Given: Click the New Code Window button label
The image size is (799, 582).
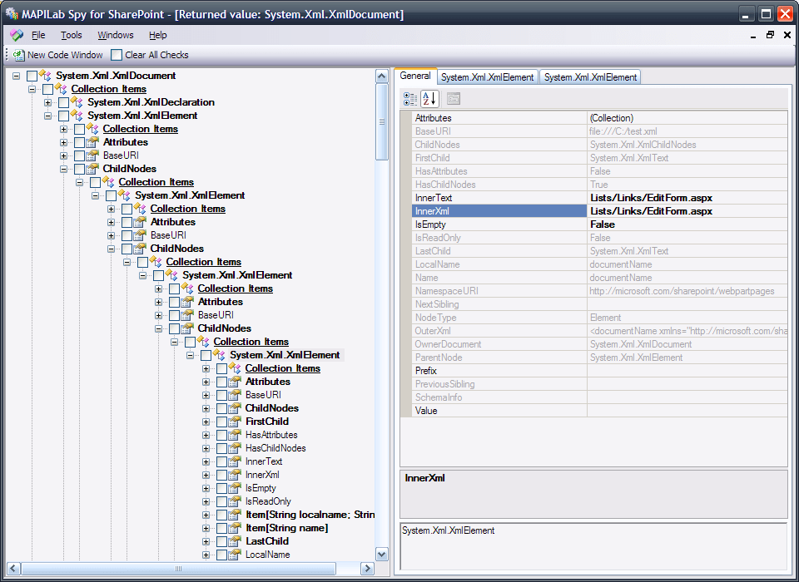Looking at the screenshot, I should [65, 55].
